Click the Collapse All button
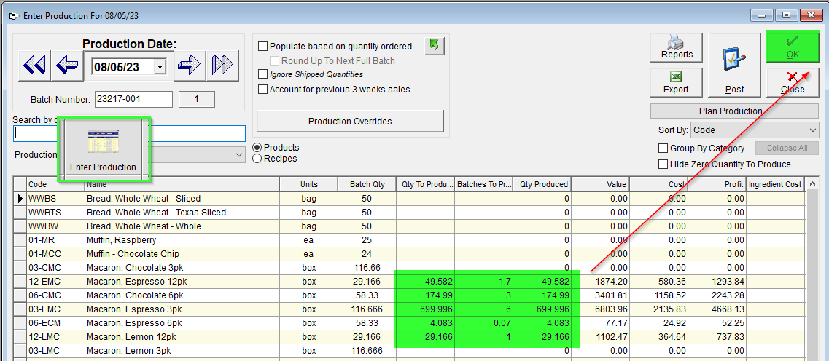Image resolution: width=829 pixels, height=361 pixels. click(x=787, y=148)
